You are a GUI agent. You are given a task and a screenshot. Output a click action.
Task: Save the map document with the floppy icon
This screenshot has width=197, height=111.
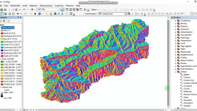point(2,10)
